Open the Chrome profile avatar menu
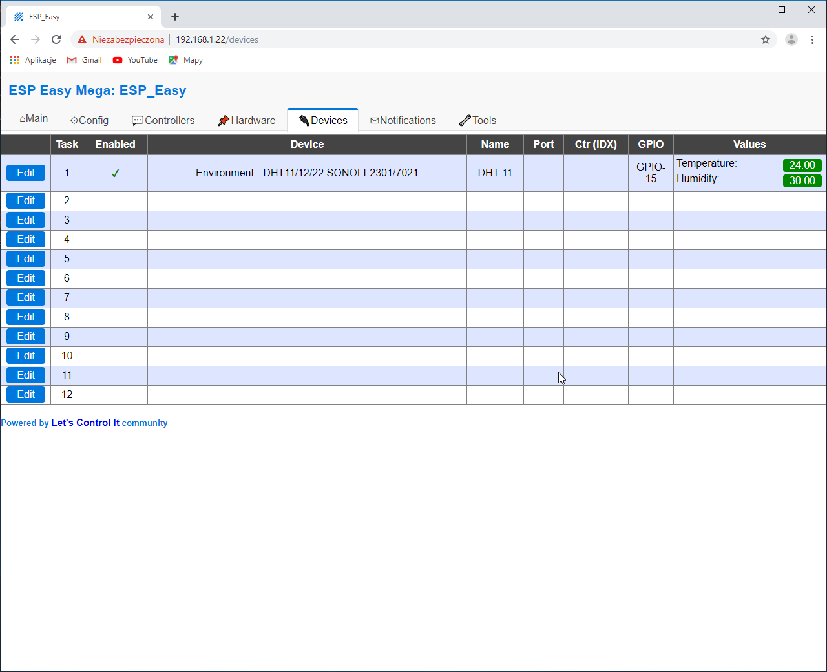Image resolution: width=827 pixels, height=672 pixels. [791, 39]
